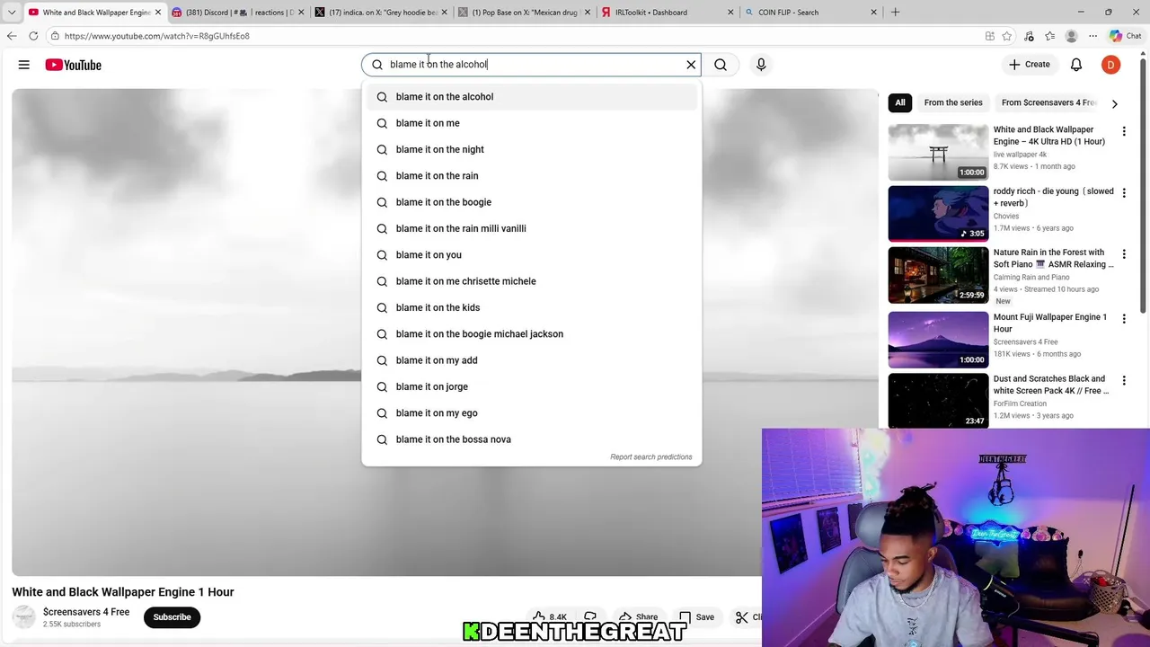Choose suggestion 'blame it on my add'

tap(531, 360)
